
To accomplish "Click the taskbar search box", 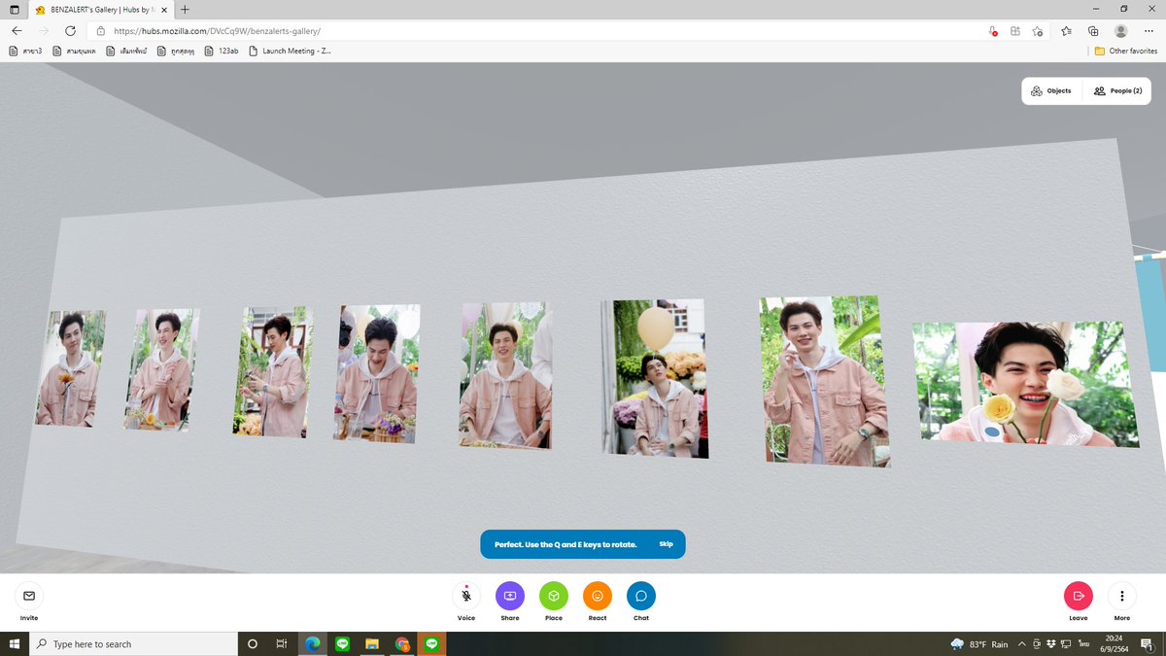I will pyautogui.click(x=134, y=643).
